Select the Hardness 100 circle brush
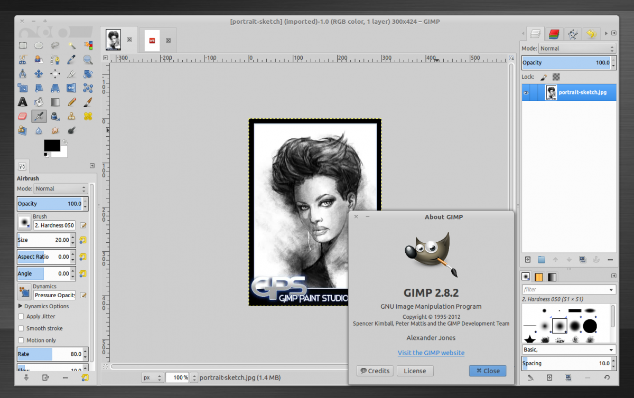 pyautogui.click(x=590, y=326)
